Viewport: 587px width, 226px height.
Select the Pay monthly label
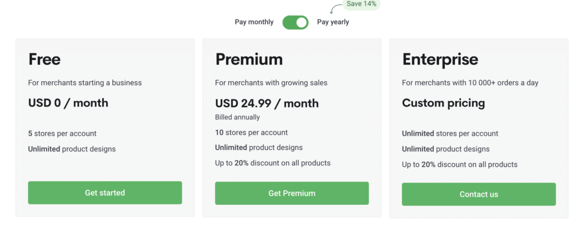click(254, 22)
